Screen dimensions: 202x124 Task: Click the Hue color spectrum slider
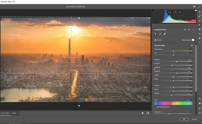tap(173, 103)
